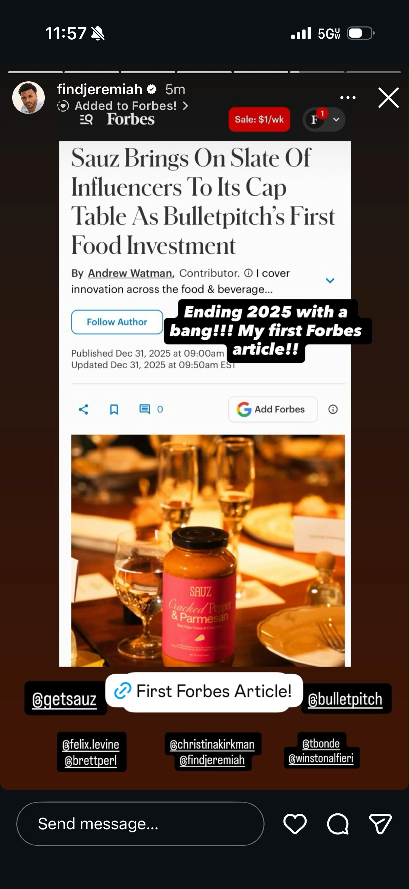Open the First Forbes Article! link sticker
The image size is (409, 889).
(204, 691)
